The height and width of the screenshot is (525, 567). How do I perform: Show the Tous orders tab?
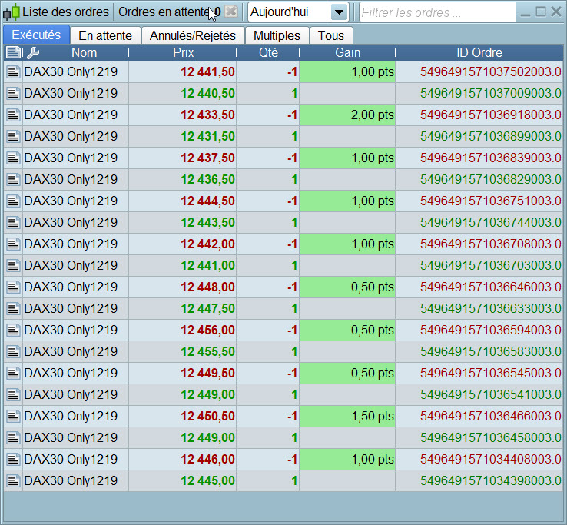point(331,35)
